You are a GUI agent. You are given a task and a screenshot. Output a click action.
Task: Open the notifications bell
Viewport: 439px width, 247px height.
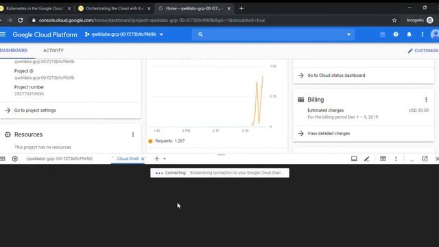(x=409, y=34)
